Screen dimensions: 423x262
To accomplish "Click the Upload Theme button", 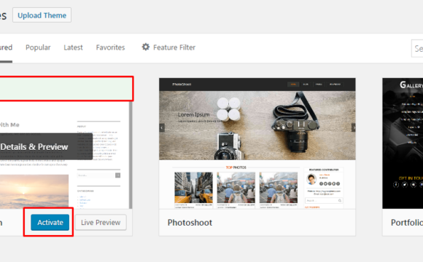I will 42,15.
